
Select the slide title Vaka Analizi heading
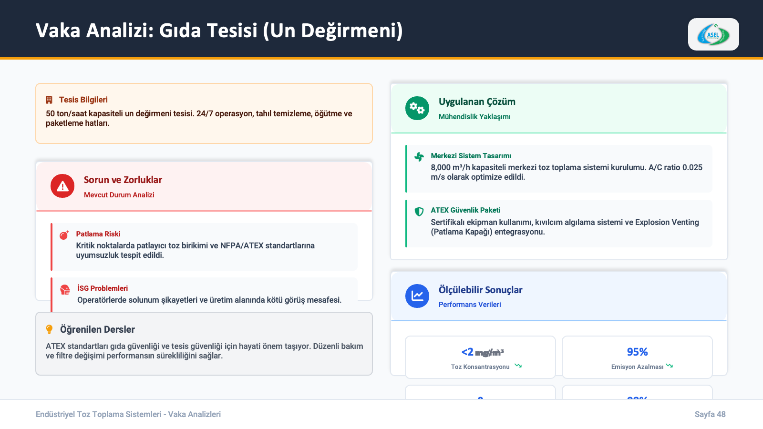pyautogui.click(x=219, y=31)
